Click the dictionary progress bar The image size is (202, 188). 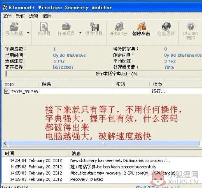point(103,74)
